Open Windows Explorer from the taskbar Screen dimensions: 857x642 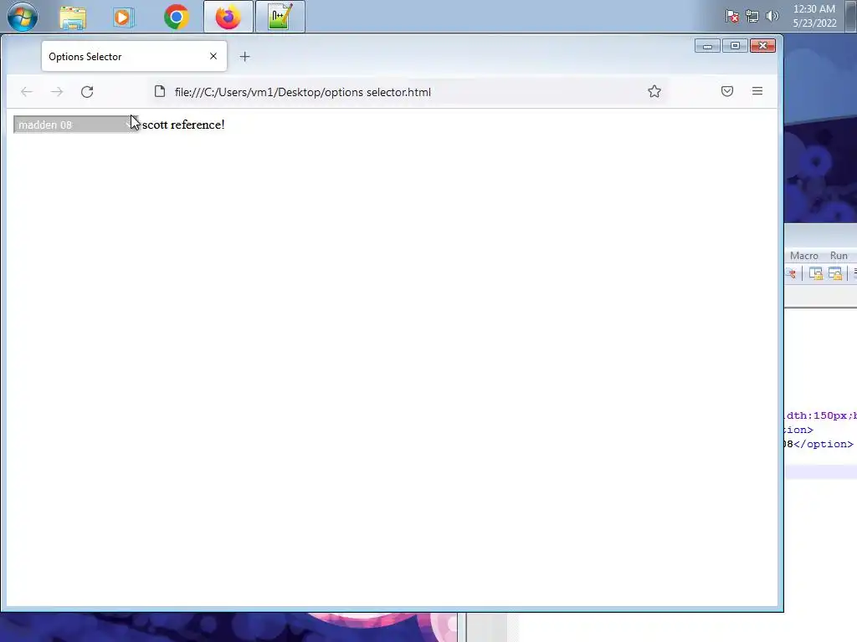pyautogui.click(x=73, y=18)
